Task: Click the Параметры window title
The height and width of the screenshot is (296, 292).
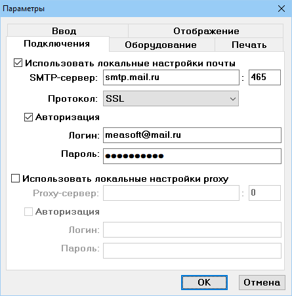Action: [x=24, y=9]
